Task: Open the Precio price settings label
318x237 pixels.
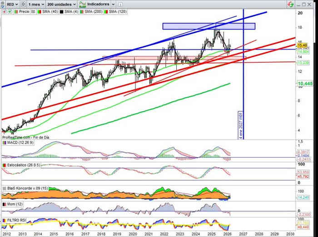Action: click(x=24, y=11)
